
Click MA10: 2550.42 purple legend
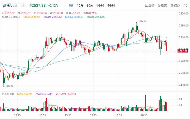[x=53, y=17]
